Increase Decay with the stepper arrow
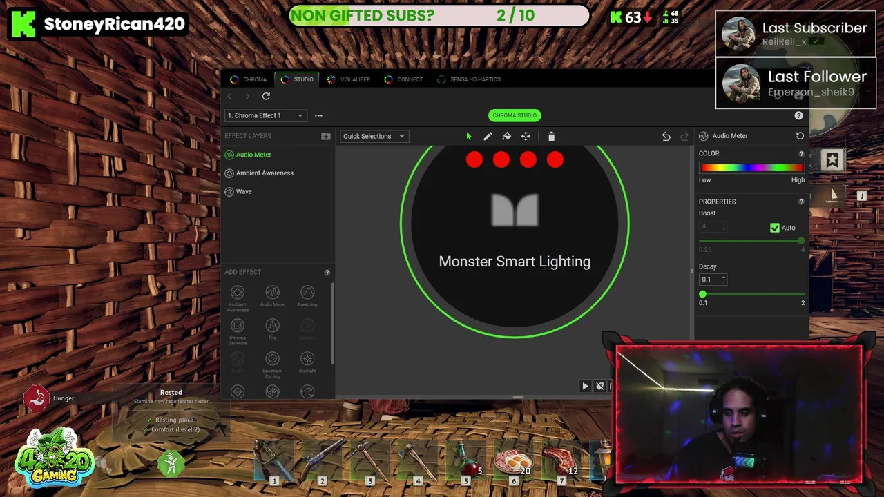Screen dimensions: 884x497 pyautogui.click(x=723, y=277)
